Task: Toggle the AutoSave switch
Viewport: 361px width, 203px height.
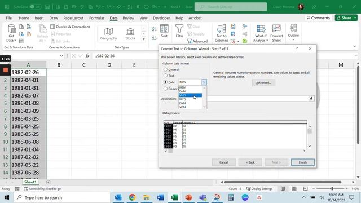Action: pos(35,7)
